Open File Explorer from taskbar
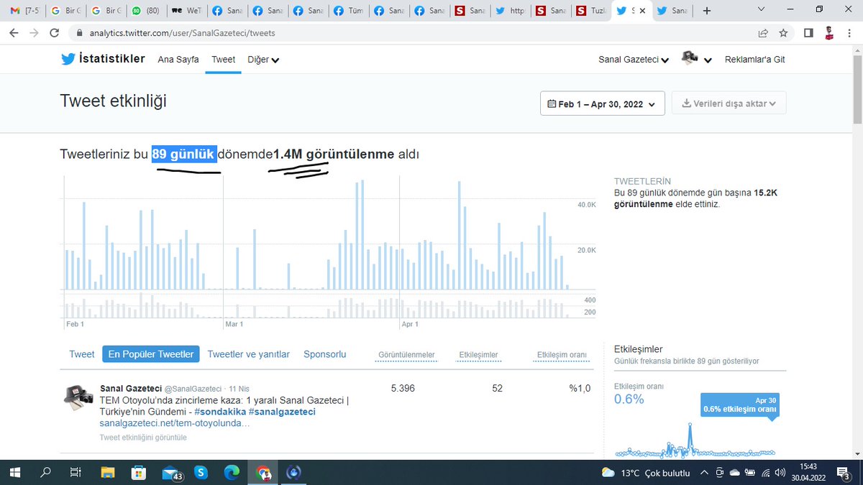Viewport: 863px width, 485px height. [x=107, y=472]
